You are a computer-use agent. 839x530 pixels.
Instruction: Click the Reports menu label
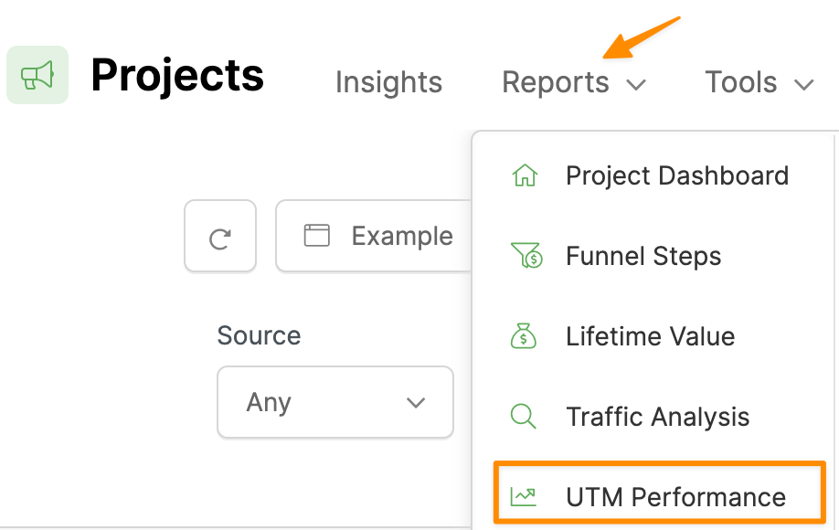556,83
